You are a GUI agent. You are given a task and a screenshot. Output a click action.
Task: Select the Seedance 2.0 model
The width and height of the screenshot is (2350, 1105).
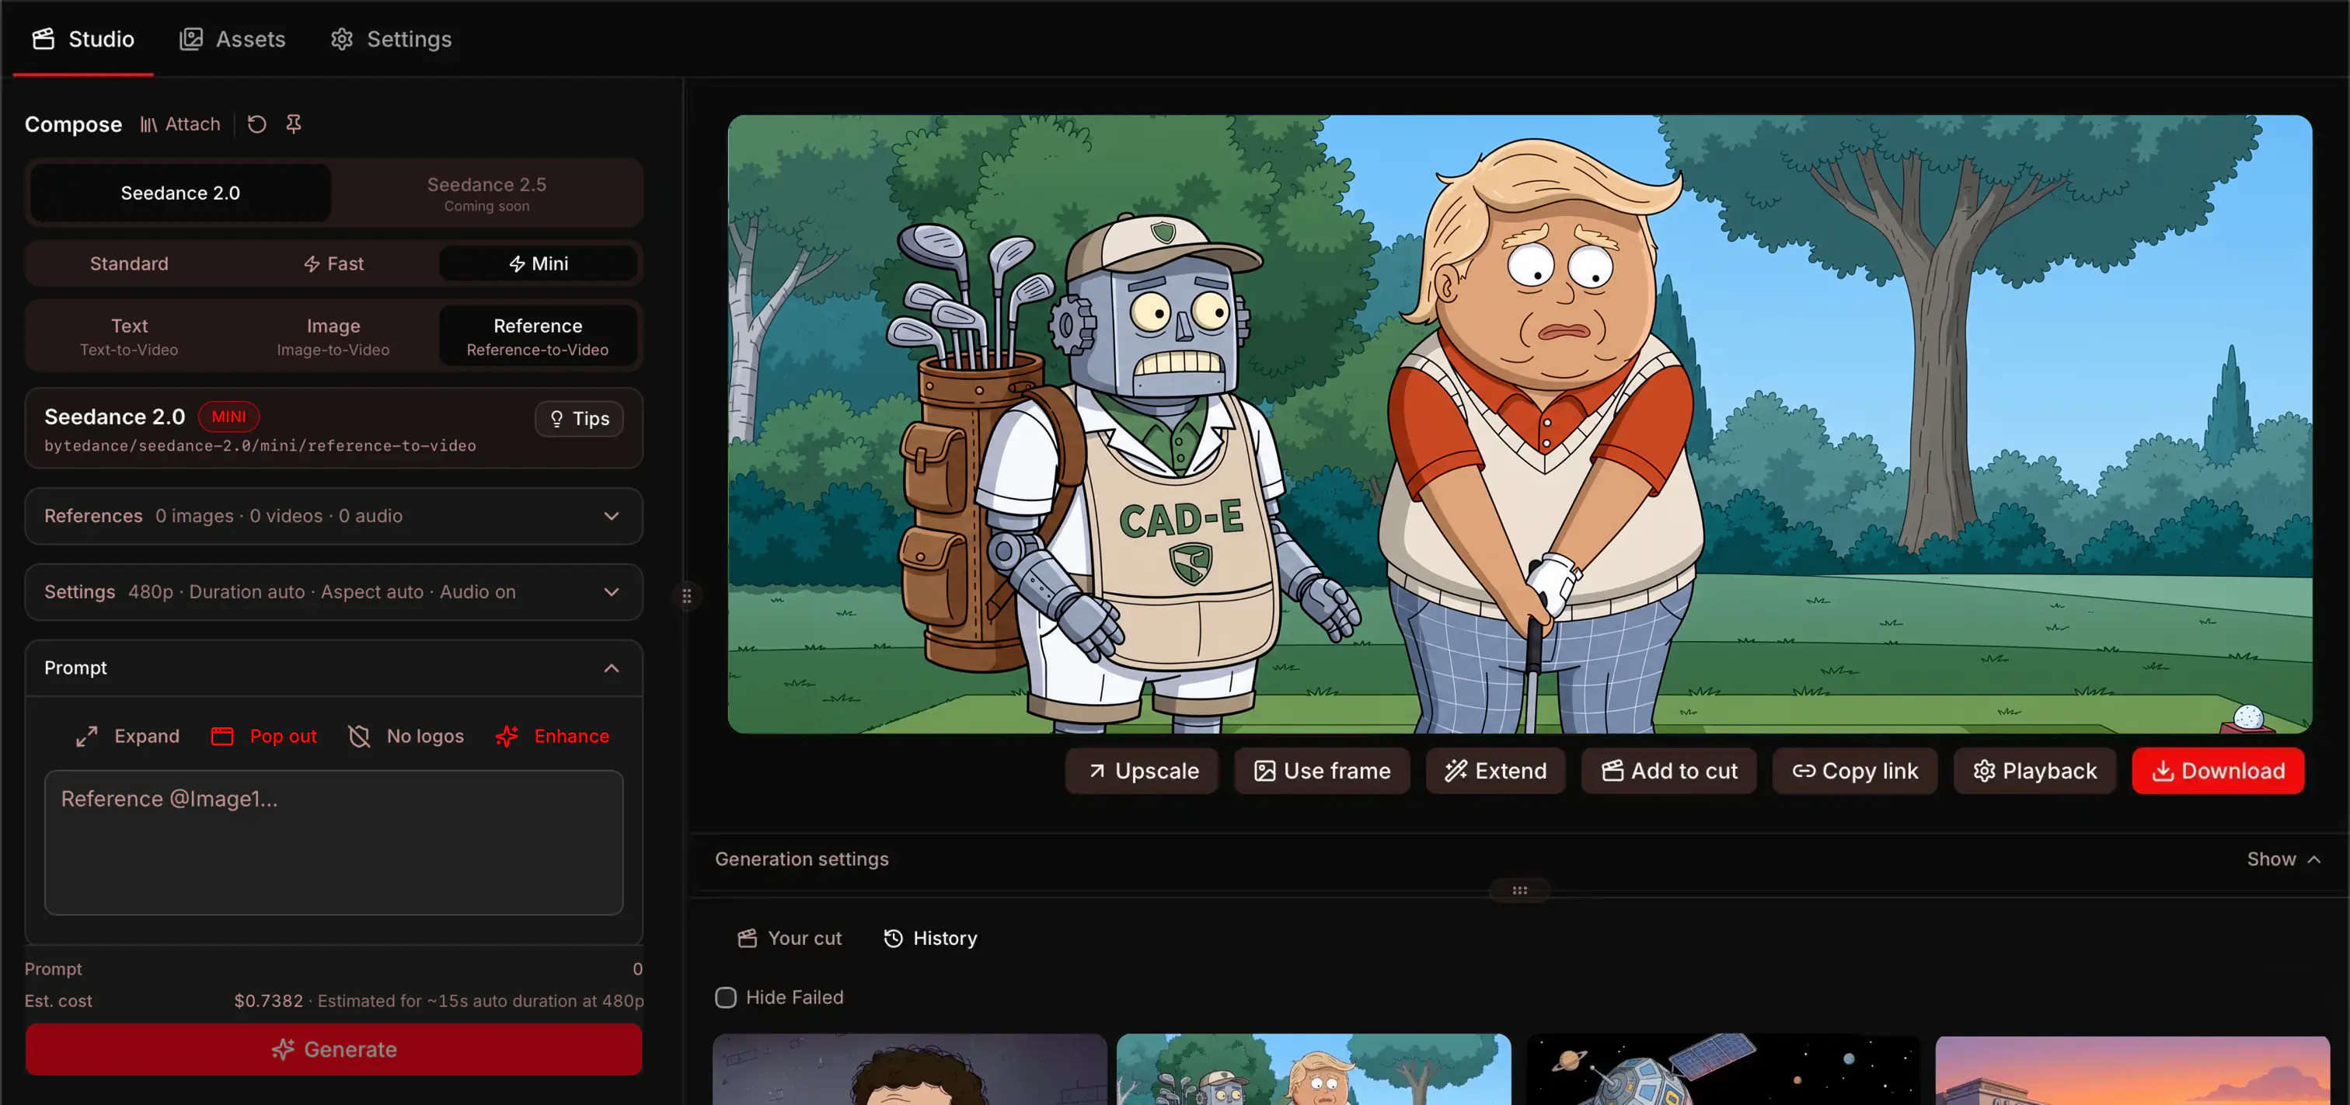180,193
